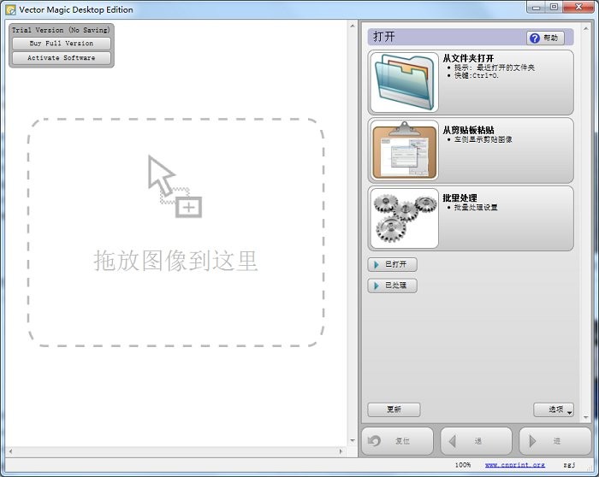Click the 批量处理设置 description text
This screenshot has width=599, height=477.
tap(476, 207)
